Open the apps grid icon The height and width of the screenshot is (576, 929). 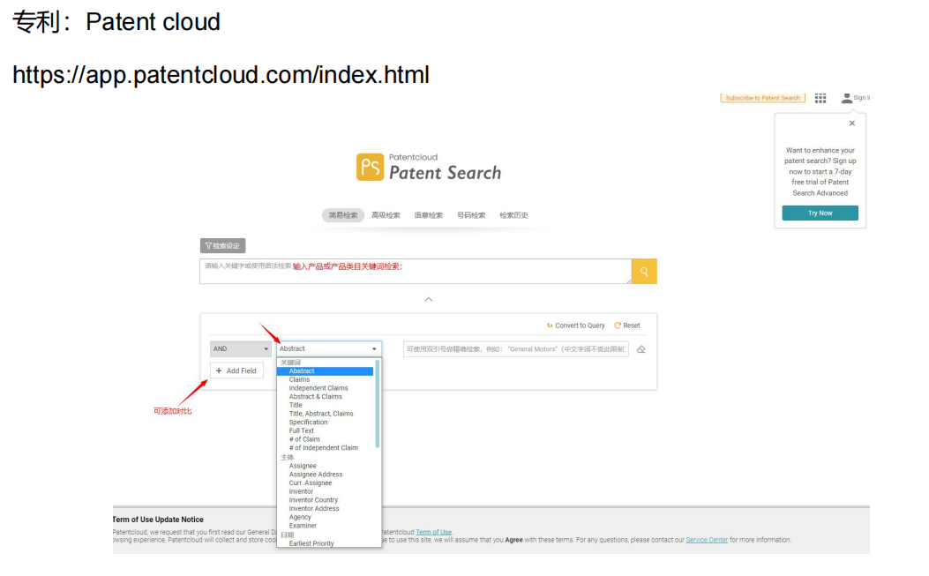tap(820, 98)
